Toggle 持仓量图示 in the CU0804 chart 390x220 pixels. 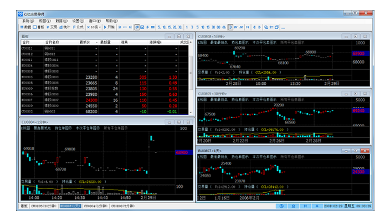point(63,128)
